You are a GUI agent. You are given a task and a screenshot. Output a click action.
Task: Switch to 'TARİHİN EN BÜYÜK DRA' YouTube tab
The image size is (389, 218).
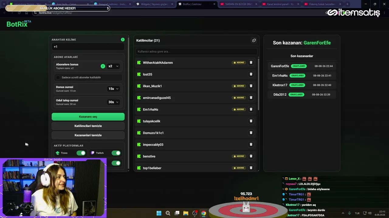[x=238, y=4]
